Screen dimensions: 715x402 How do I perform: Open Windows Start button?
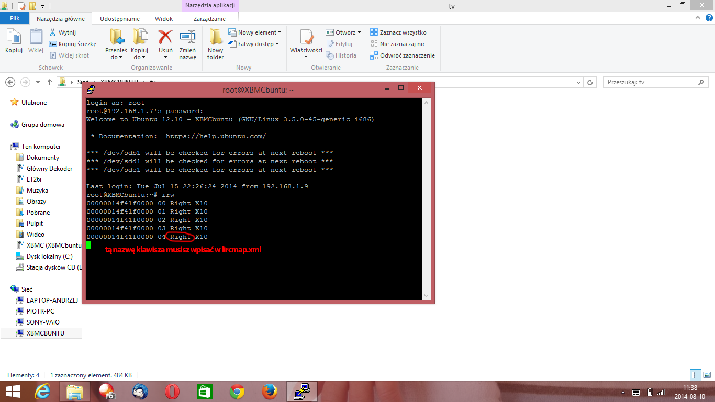click(x=13, y=392)
